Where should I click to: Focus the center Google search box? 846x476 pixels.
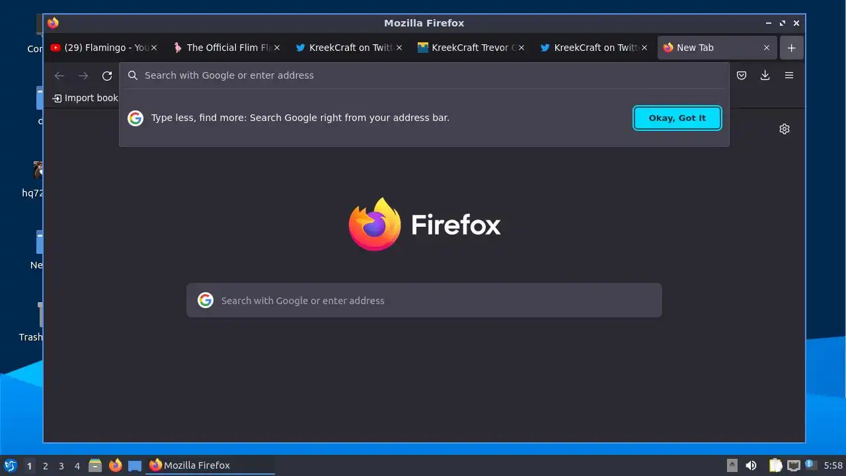(x=424, y=300)
